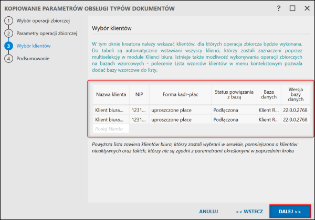315x220 pixels.
Task: Click first row Podłączona status cell
Action: tap(234, 110)
